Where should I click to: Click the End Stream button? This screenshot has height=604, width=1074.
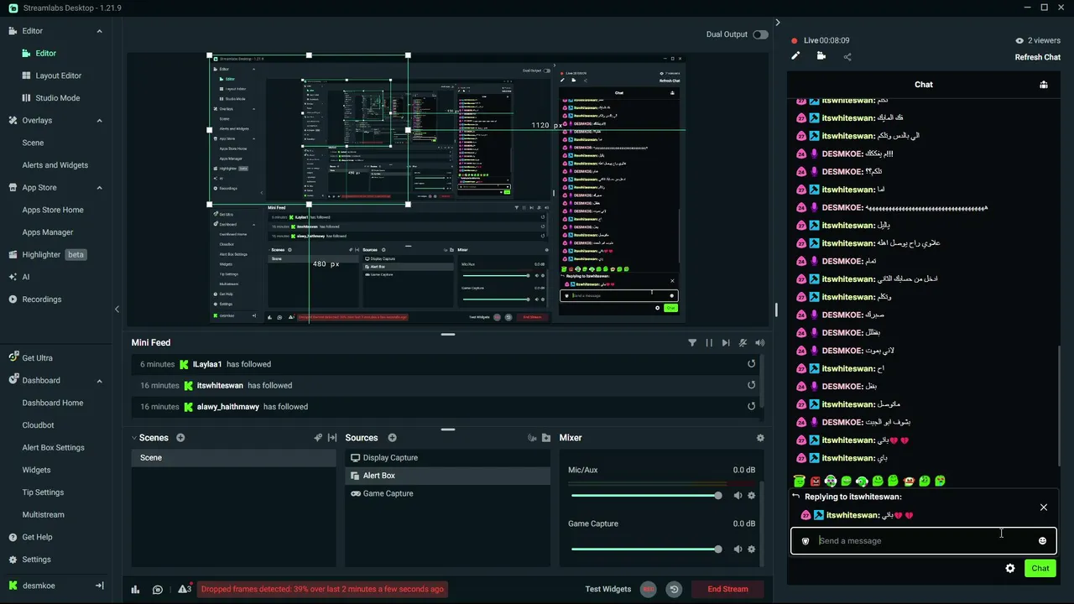pos(727,590)
